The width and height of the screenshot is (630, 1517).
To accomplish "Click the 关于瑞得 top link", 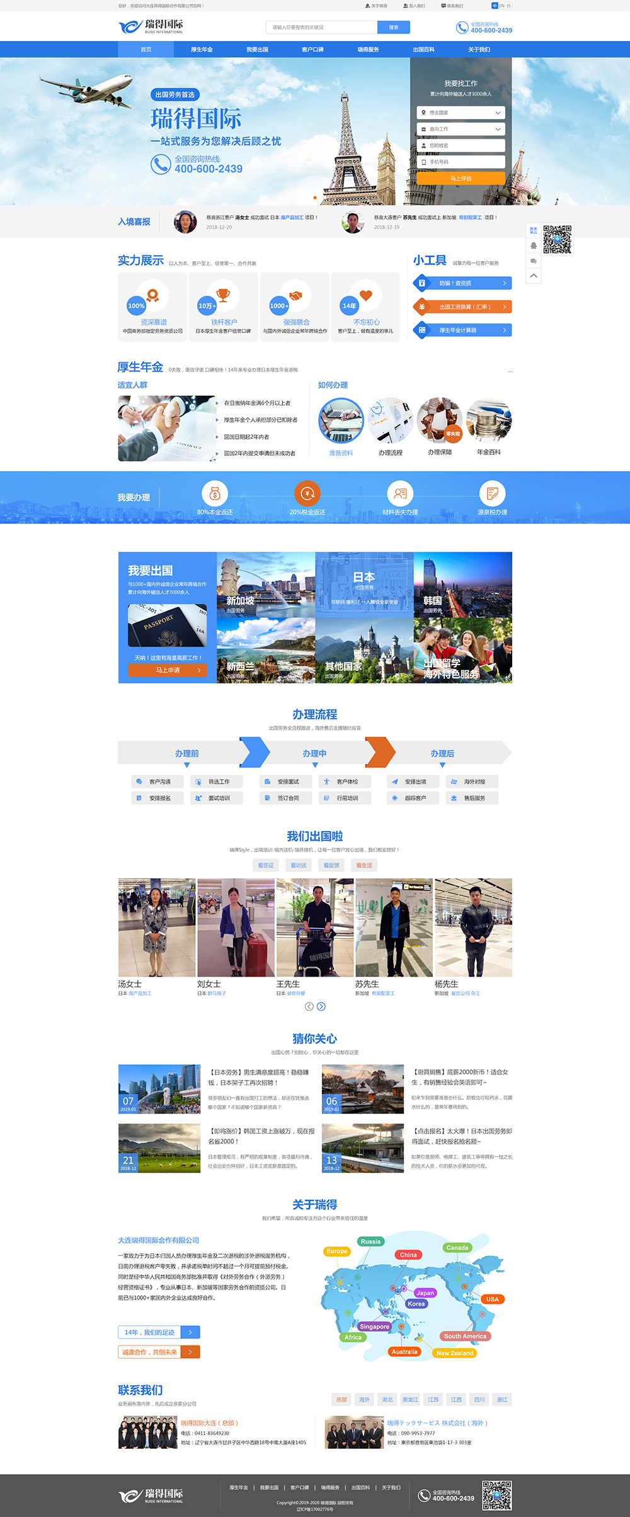I will 377,6.
